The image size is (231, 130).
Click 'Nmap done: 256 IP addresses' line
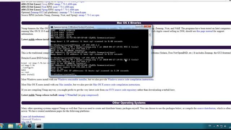pos(90,71)
